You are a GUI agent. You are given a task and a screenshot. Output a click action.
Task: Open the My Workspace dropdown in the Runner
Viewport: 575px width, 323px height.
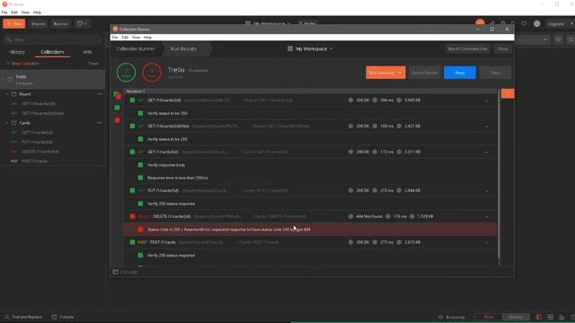(x=310, y=48)
